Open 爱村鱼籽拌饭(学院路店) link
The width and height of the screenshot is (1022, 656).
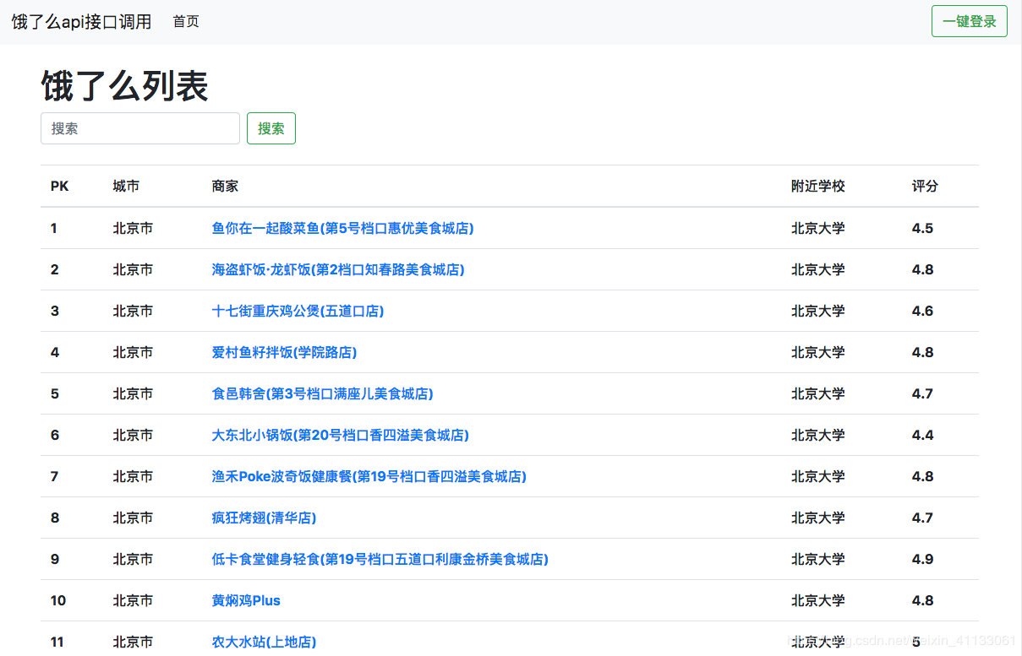click(284, 352)
